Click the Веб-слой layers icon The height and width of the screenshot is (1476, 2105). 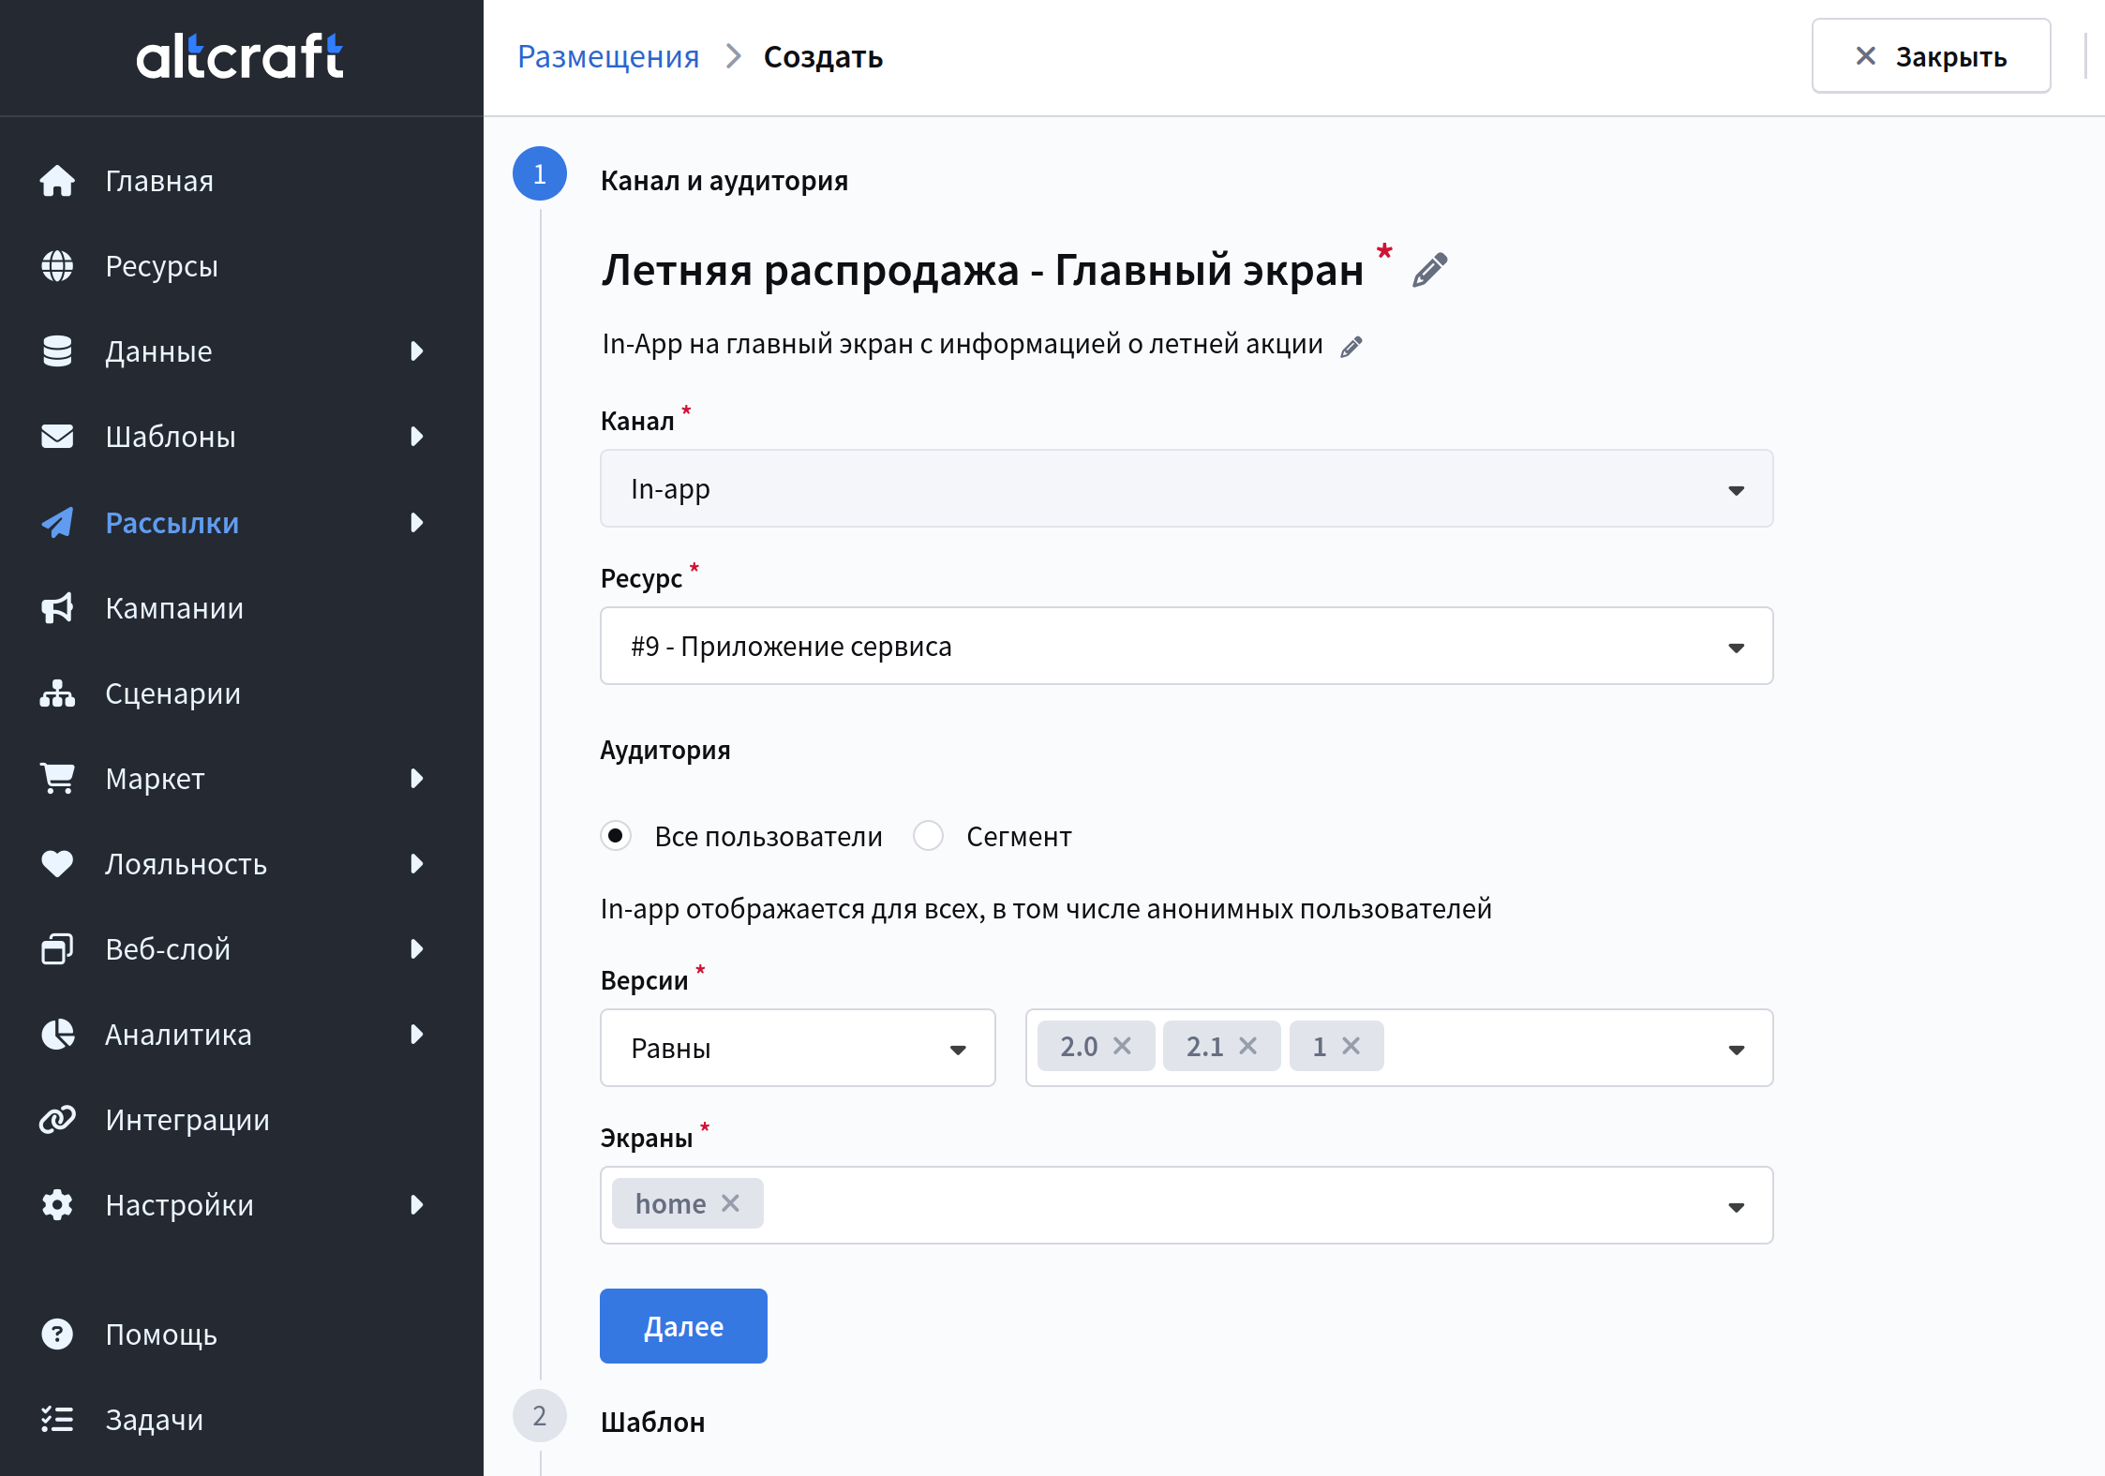[x=57, y=949]
